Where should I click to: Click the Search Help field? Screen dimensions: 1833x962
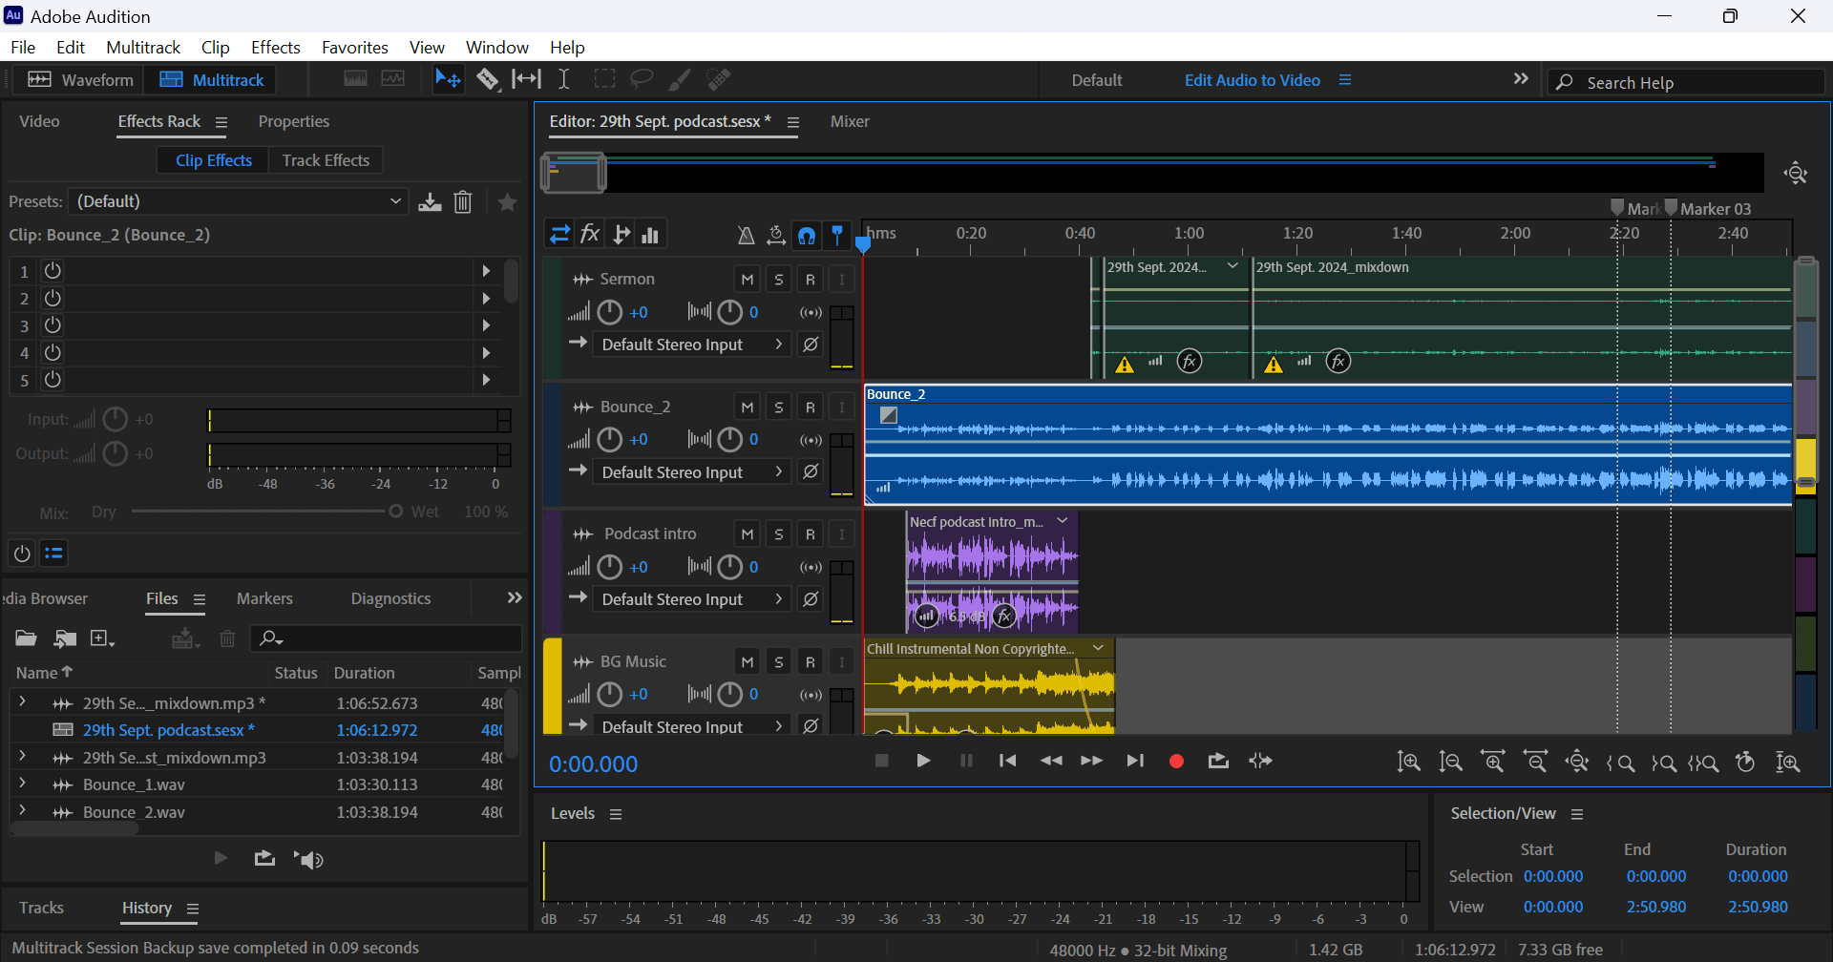point(1686,82)
